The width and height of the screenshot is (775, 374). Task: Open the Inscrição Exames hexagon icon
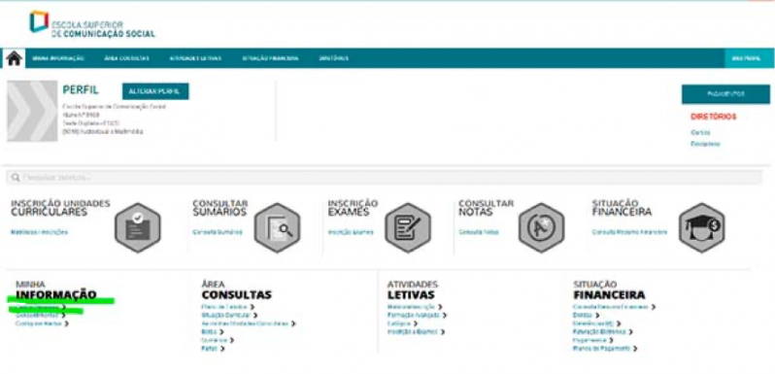408,227
